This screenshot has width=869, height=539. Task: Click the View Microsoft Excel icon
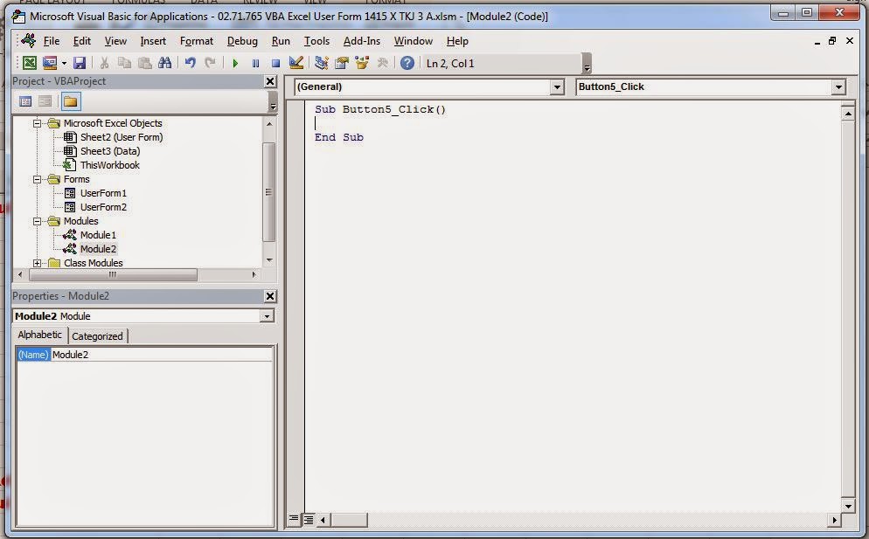coord(28,61)
